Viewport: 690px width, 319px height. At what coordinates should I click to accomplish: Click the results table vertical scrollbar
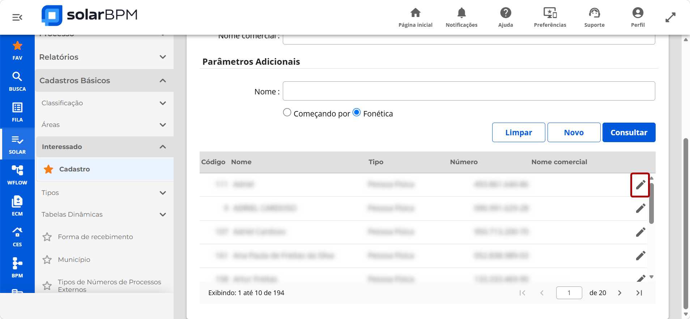tap(651, 203)
